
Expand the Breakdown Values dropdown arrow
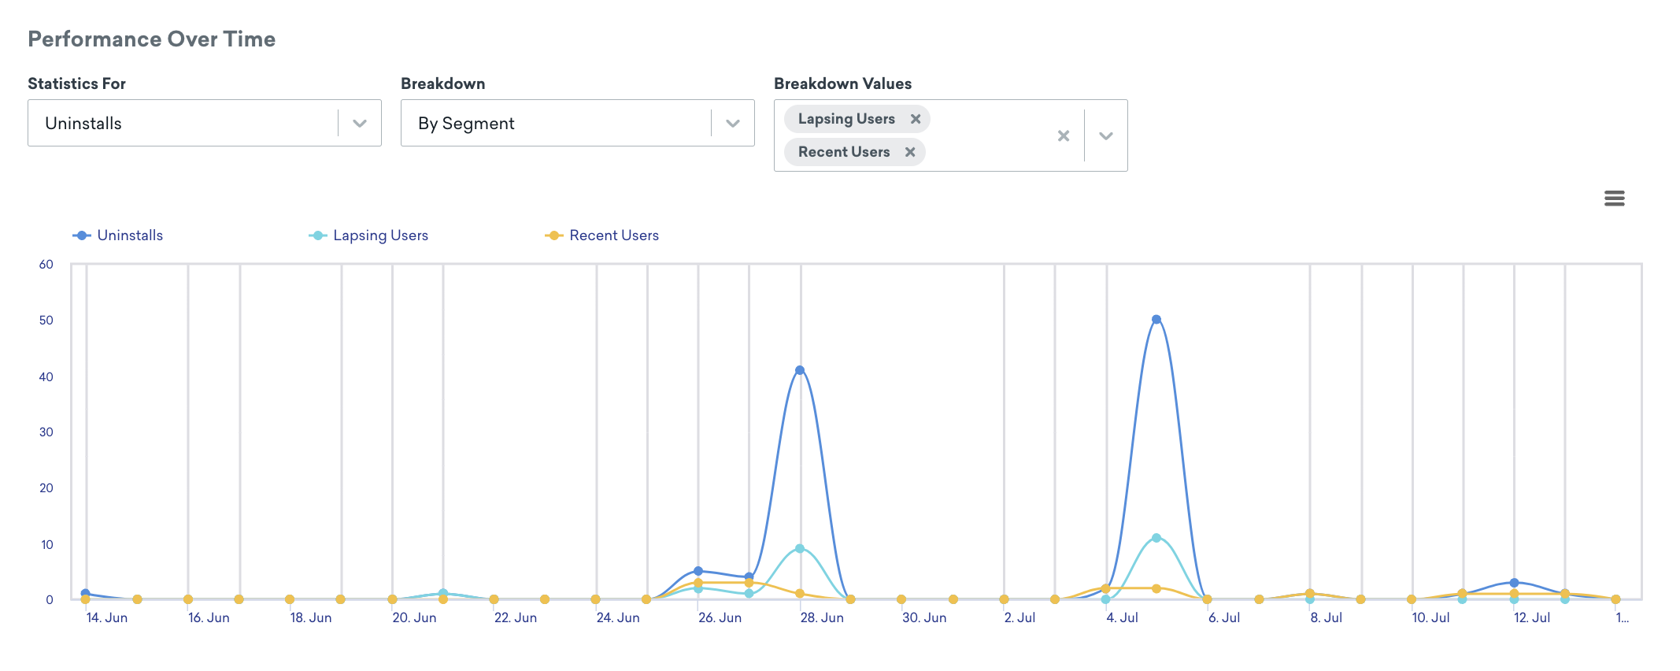[x=1106, y=135]
